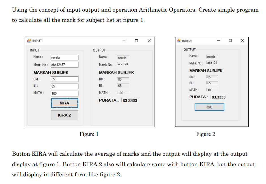The image size is (266, 184).
Task: Click the Figure 2 caption
Action: tap(206, 134)
